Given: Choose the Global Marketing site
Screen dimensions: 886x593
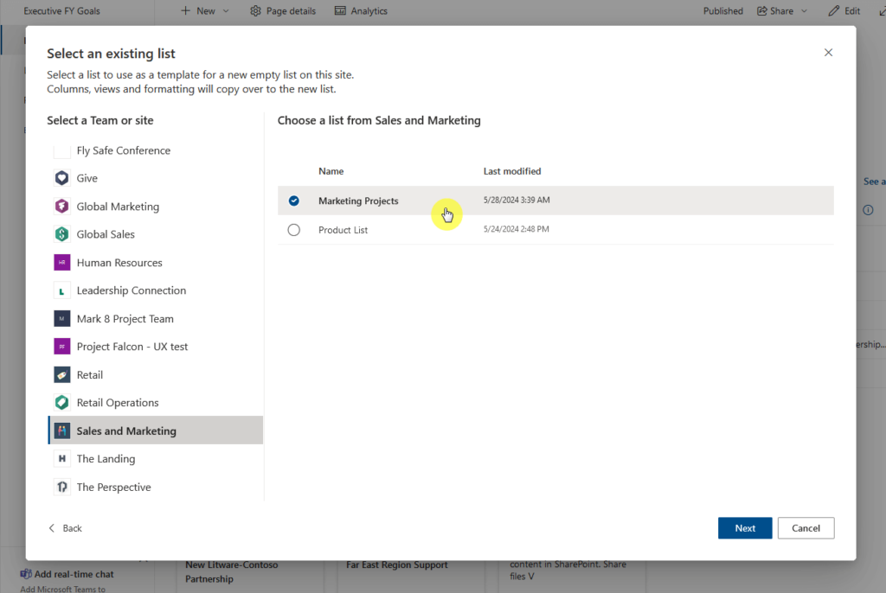Looking at the screenshot, I should point(156,206).
